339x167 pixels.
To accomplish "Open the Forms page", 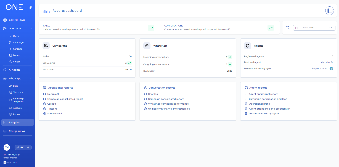I will [16, 55].
